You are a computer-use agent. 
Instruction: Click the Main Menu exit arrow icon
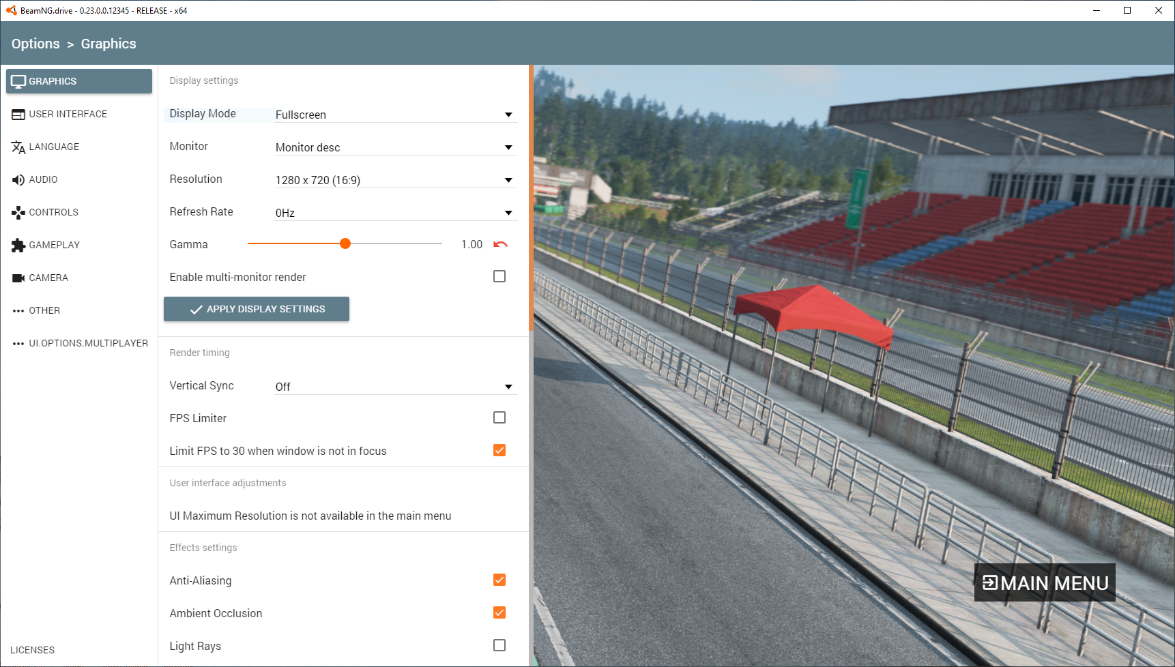coord(989,582)
